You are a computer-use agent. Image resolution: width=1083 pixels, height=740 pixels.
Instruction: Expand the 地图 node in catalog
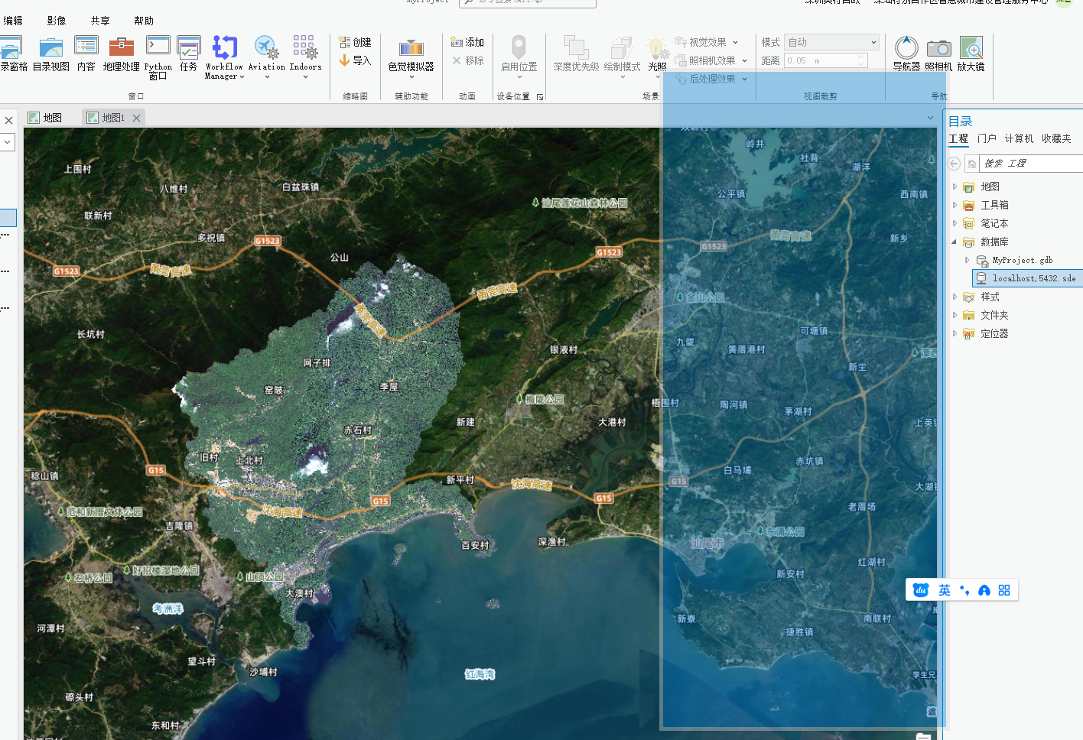coord(955,187)
